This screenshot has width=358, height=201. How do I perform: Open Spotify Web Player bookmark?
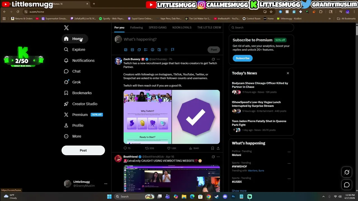pos(112,19)
